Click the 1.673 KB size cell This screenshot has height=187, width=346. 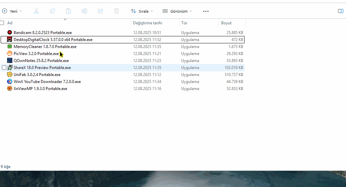tap(236, 47)
